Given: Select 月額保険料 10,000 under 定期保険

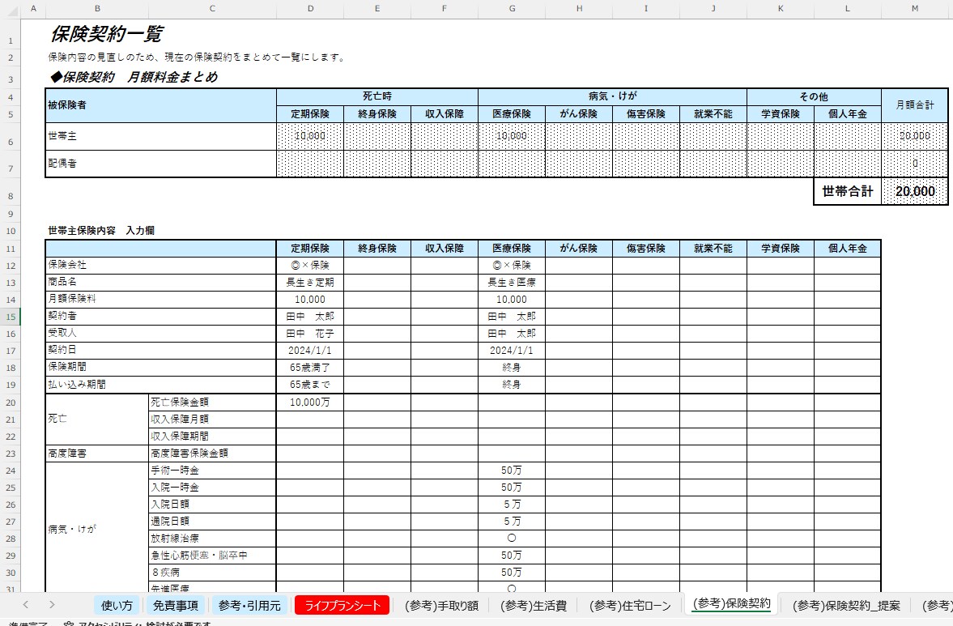Looking at the screenshot, I should (x=311, y=299).
